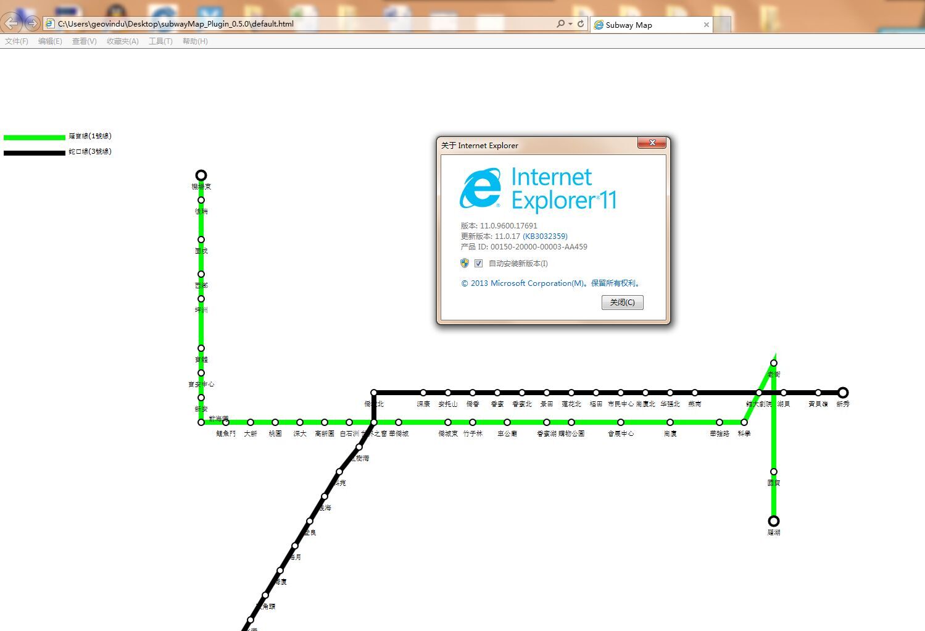Click the green line 1 legend swatch
This screenshot has height=631, width=925.
[x=34, y=137]
